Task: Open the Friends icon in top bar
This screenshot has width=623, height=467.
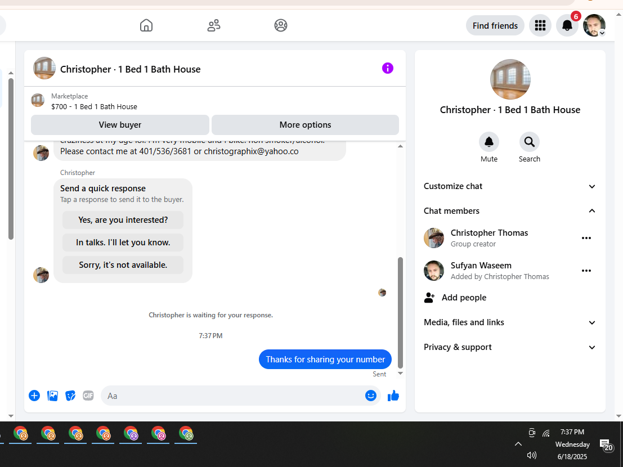Action: (214, 25)
